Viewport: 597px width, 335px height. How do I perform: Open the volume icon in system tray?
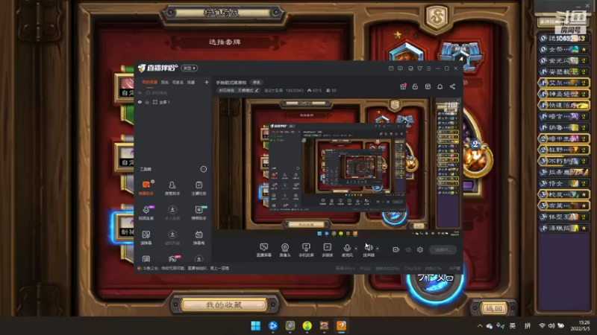pyautogui.click(x=551, y=326)
